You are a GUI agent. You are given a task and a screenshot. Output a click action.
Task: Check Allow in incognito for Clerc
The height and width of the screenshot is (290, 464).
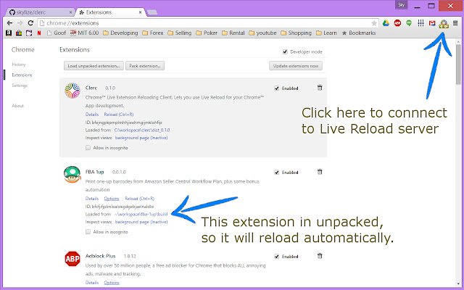tap(88, 148)
